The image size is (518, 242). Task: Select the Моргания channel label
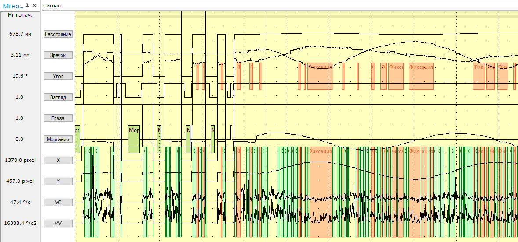pyautogui.click(x=58, y=139)
